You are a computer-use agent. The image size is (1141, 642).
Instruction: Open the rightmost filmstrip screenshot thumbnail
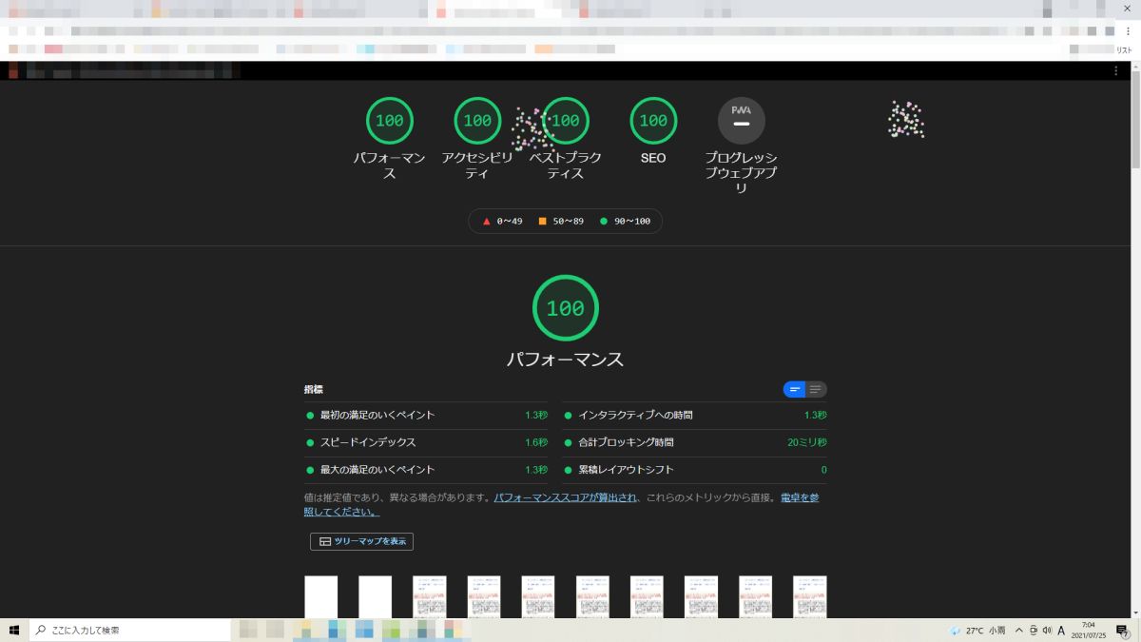pyautogui.click(x=810, y=596)
